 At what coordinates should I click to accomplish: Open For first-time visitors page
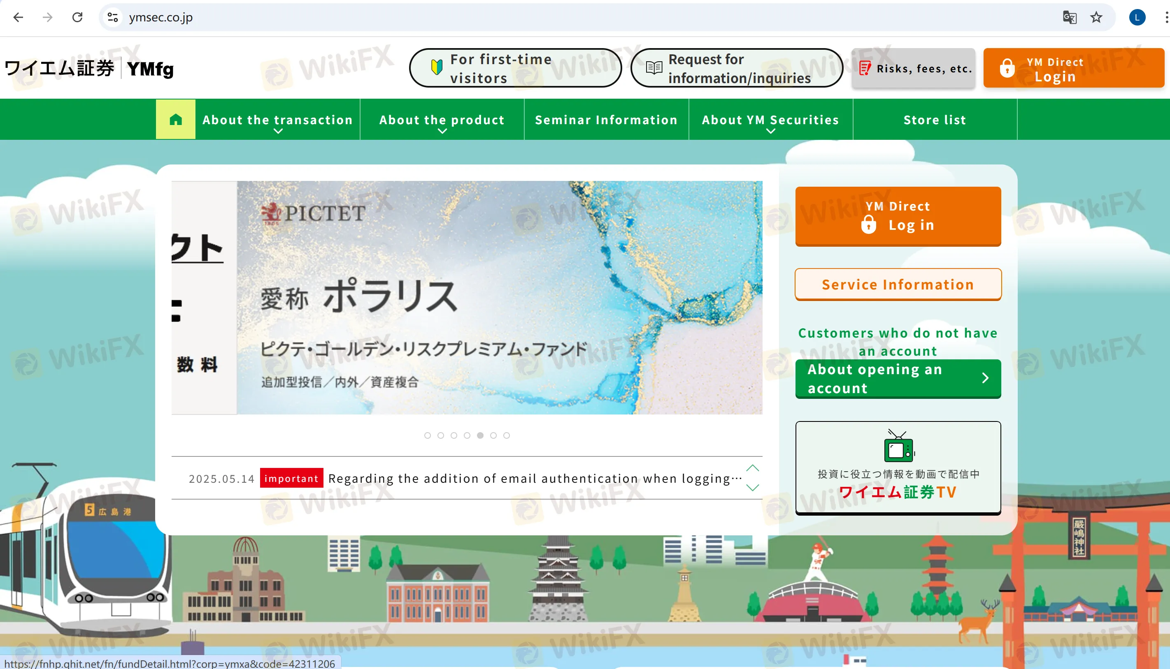515,68
